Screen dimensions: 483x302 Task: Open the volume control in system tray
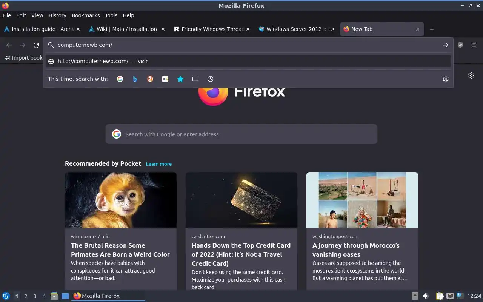tap(426, 296)
